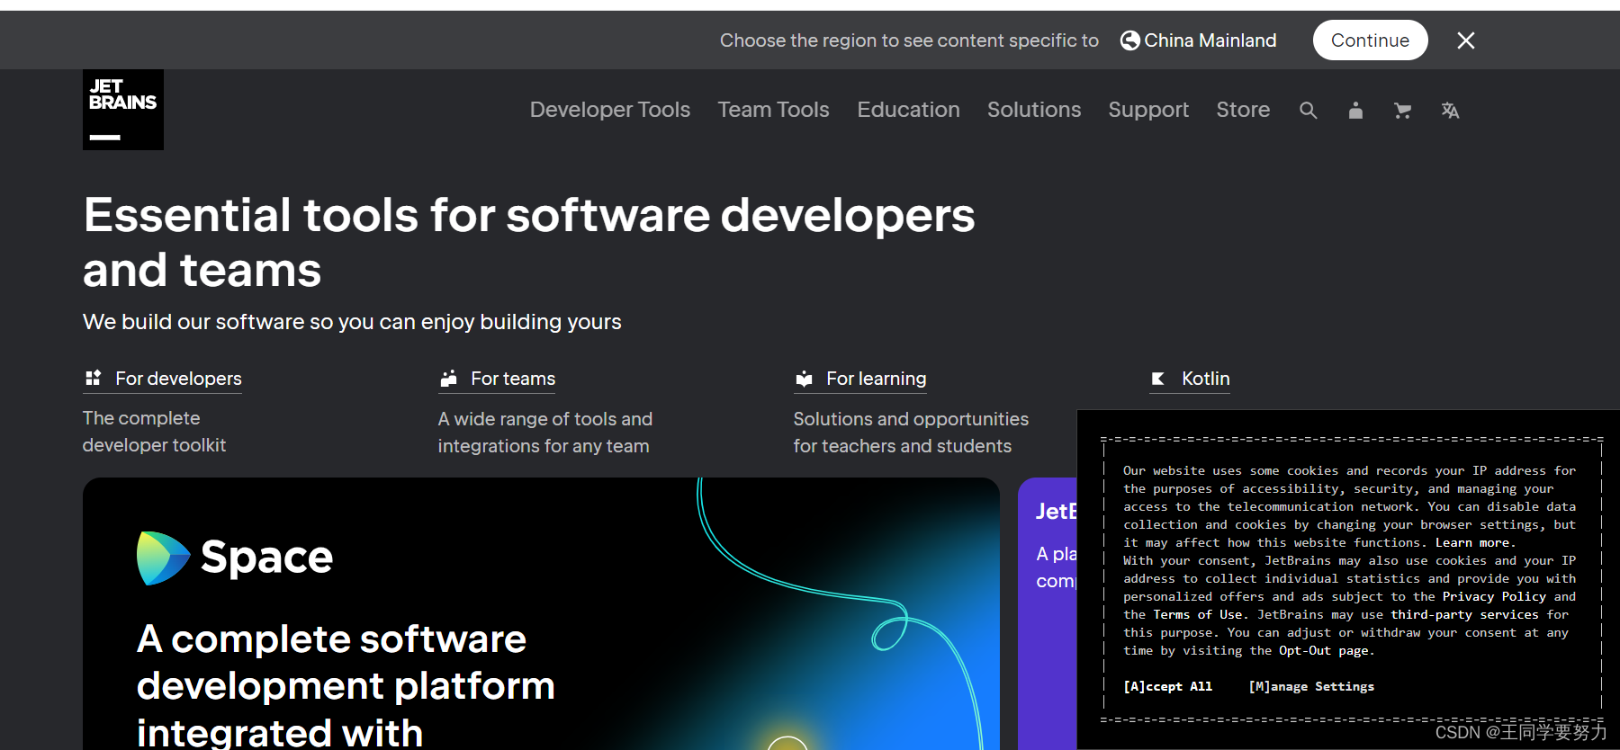
Task: Click the 'Essential tools for software developers' heading
Action: 529,242
